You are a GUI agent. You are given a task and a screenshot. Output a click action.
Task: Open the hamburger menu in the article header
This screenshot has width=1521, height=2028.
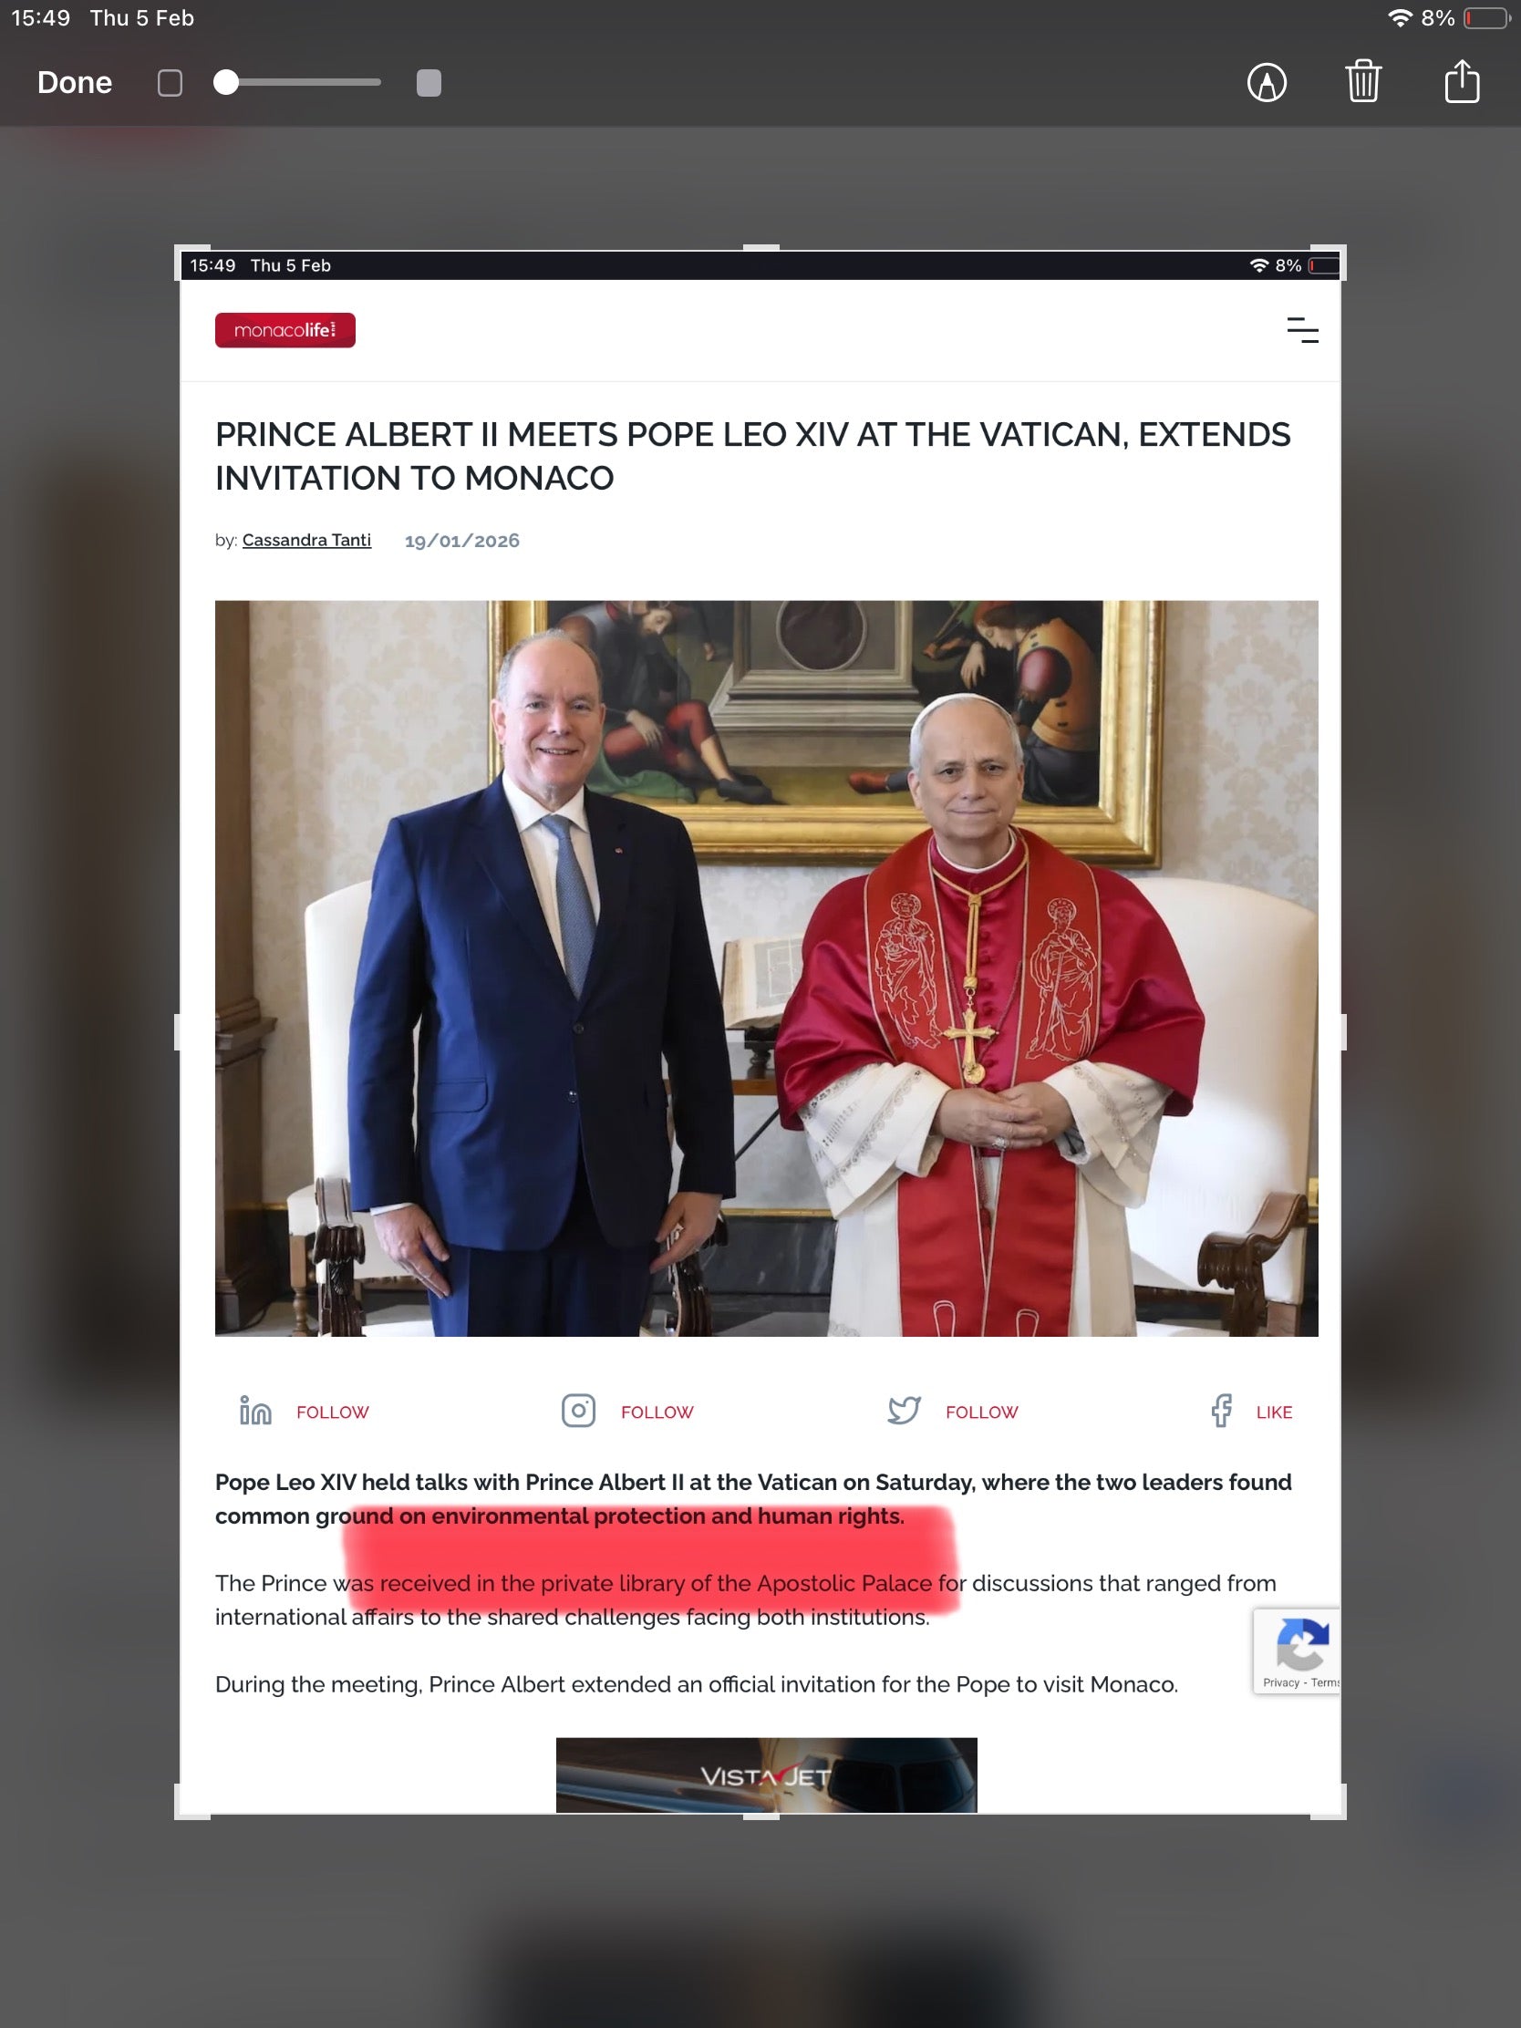(1302, 330)
